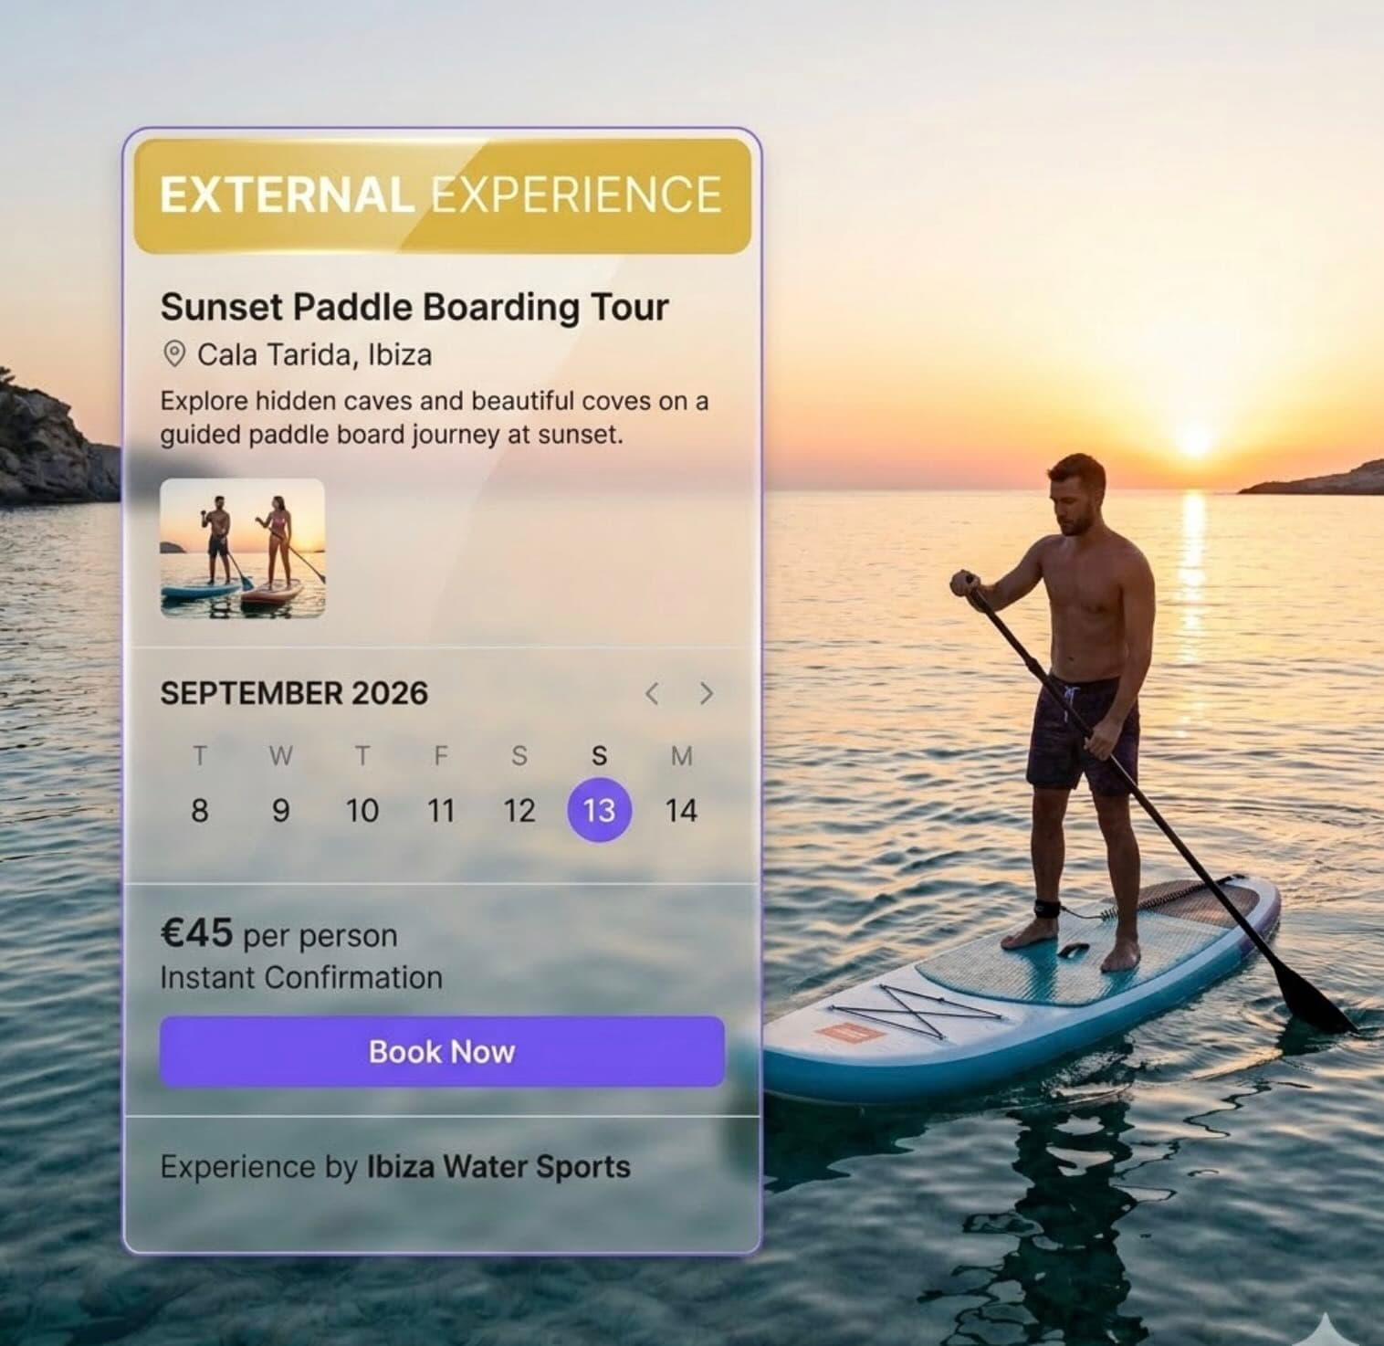The height and width of the screenshot is (1346, 1384).
Task: Click the September 2026 month heading
Action: click(x=294, y=693)
